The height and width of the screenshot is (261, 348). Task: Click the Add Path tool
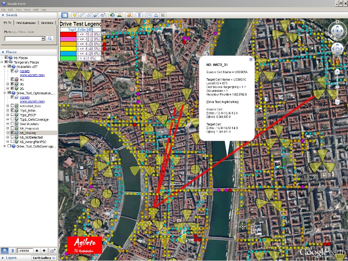89,15
